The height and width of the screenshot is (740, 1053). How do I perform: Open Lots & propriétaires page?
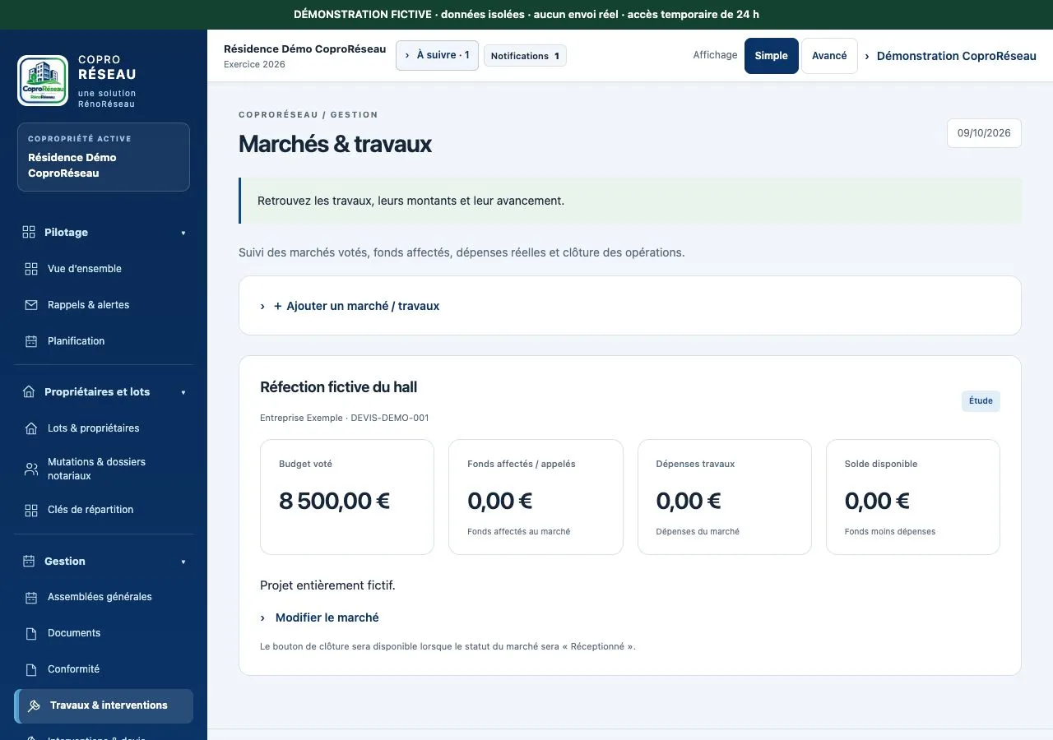pyautogui.click(x=104, y=428)
